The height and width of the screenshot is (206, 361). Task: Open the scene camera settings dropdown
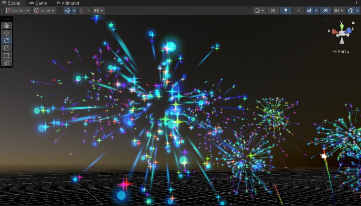[339, 11]
